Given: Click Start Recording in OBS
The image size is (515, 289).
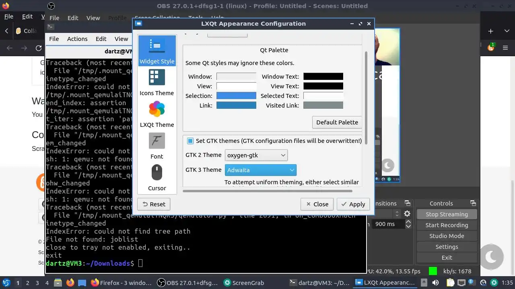Looking at the screenshot, I should tap(447, 225).
